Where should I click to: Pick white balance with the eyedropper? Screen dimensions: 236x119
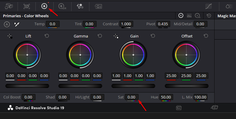click(17, 24)
